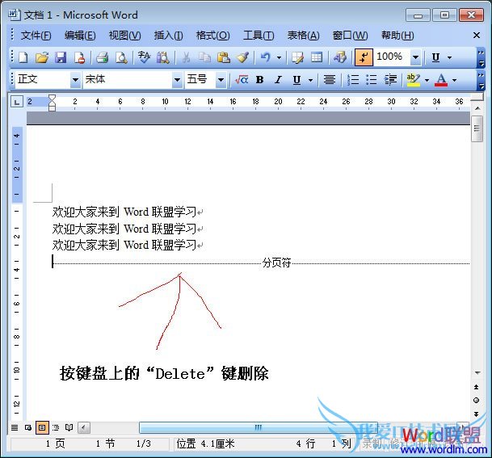Image resolution: width=492 pixels, height=458 pixels.
Task: Click the Cut scissors icon
Action: point(186,57)
